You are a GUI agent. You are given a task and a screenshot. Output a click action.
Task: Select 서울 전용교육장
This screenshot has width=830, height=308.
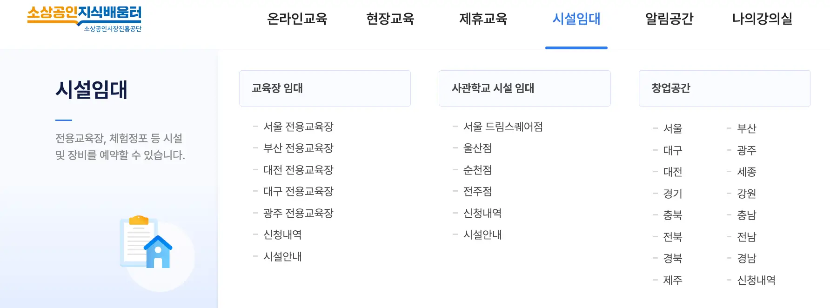click(x=298, y=126)
